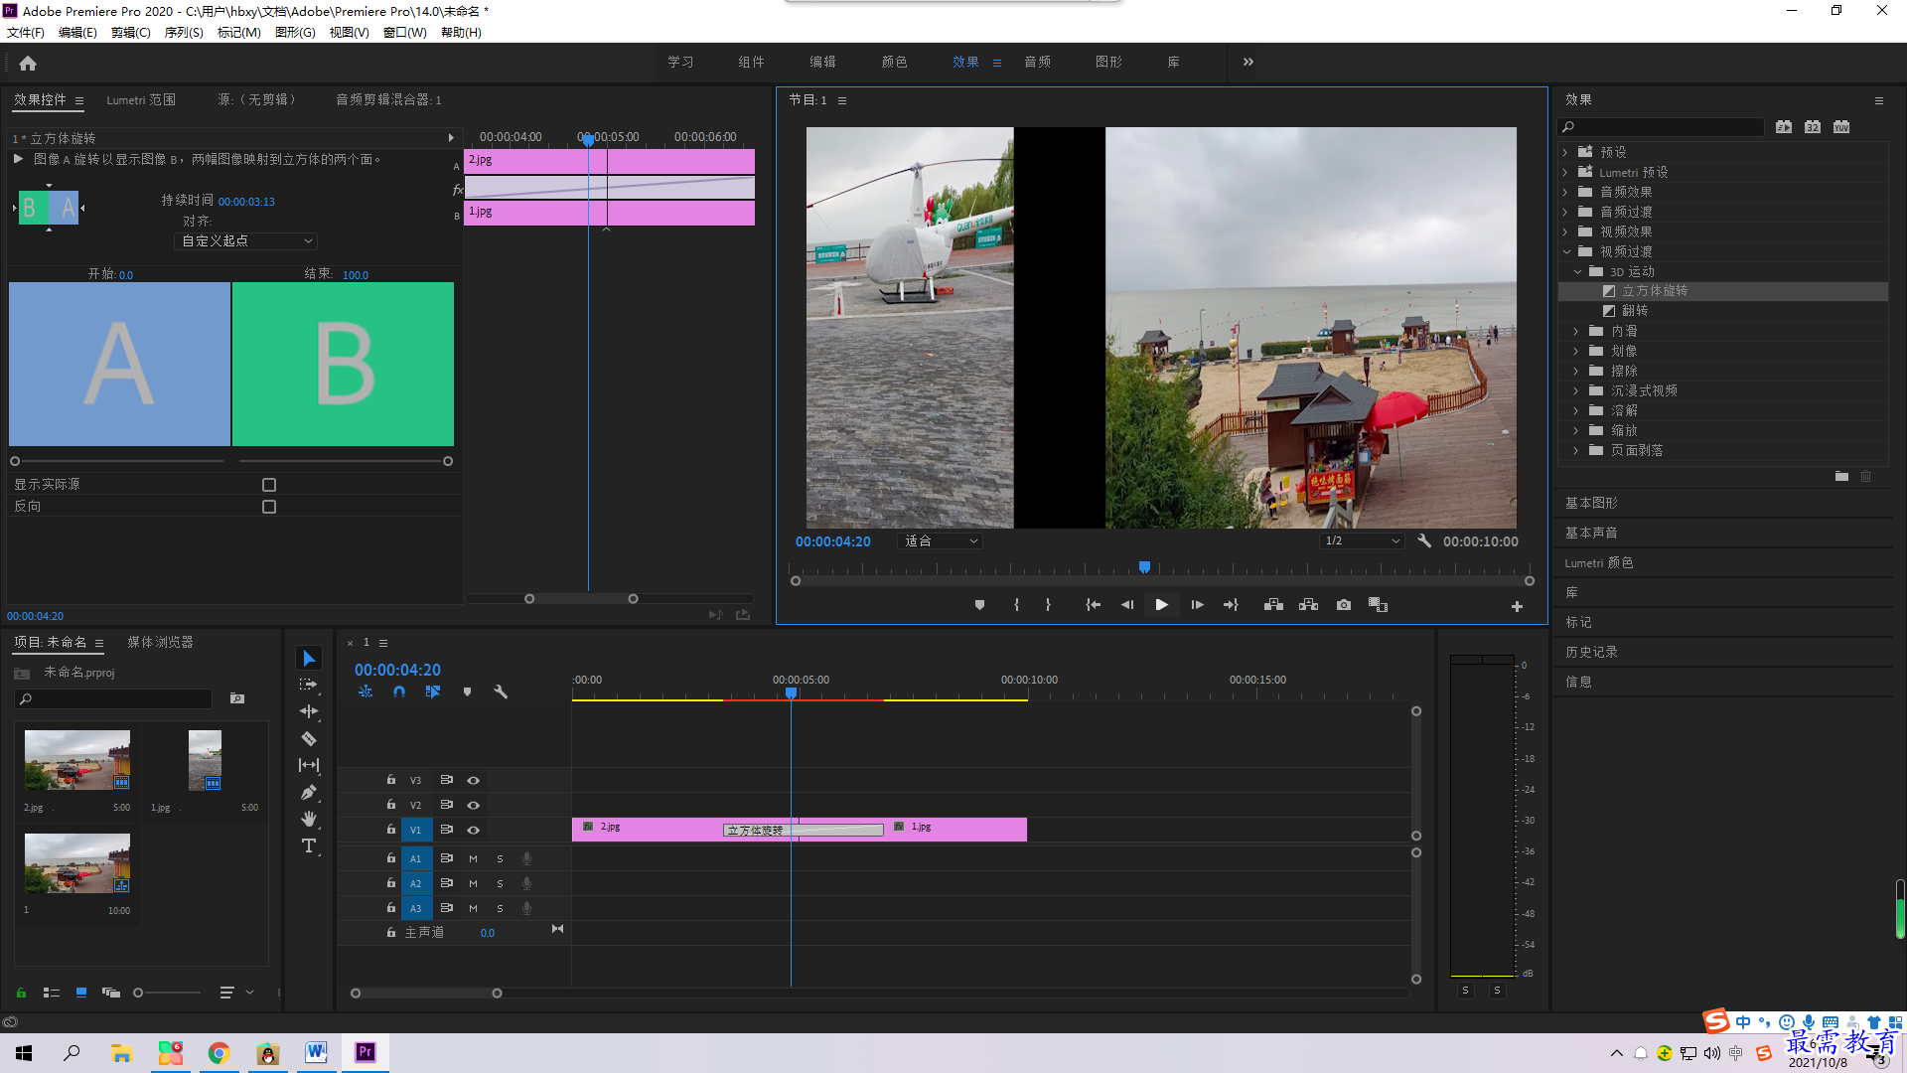Click the Home icon

(28, 63)
